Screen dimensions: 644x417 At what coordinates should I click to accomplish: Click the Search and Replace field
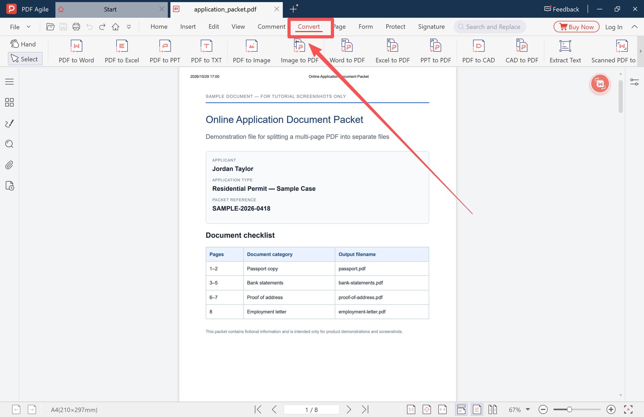click(x=490, y=27)
